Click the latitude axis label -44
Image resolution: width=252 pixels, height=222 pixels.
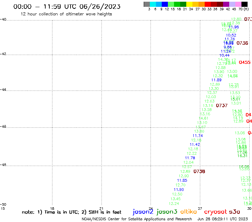[x=3, y=89]
